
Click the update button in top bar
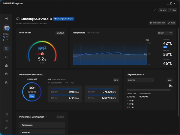(163, 10)
